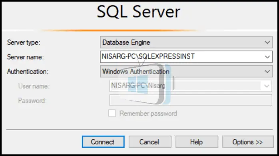Click the Cancel button
The image size is (279, 156).
150,142
